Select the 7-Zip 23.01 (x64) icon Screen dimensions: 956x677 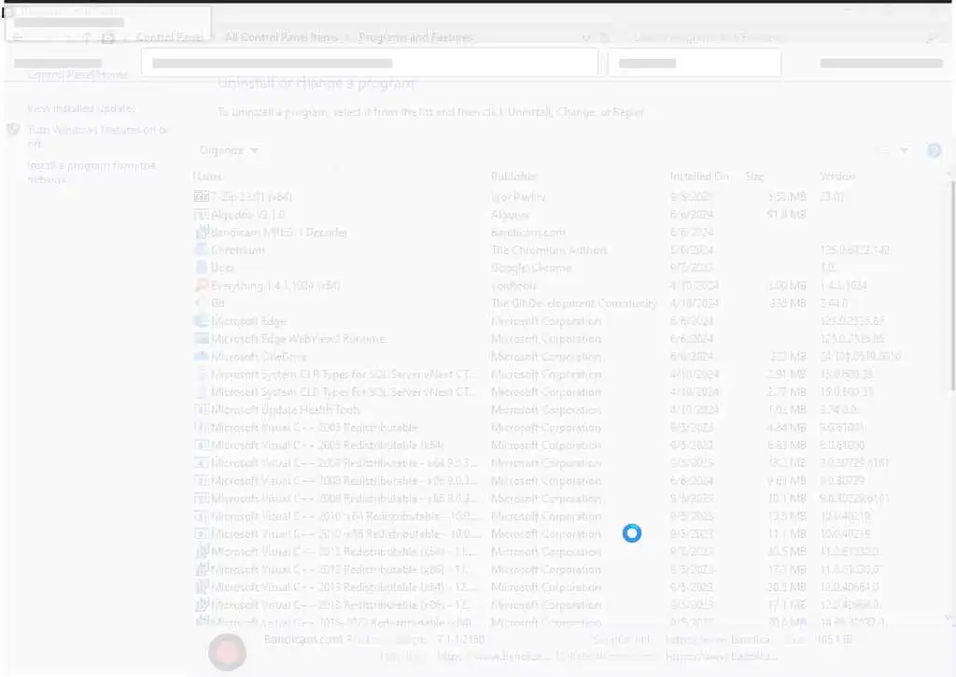click(202, 196)
